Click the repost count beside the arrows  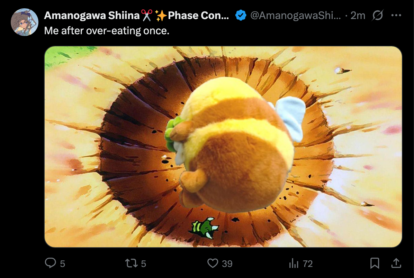pos(143,263)
